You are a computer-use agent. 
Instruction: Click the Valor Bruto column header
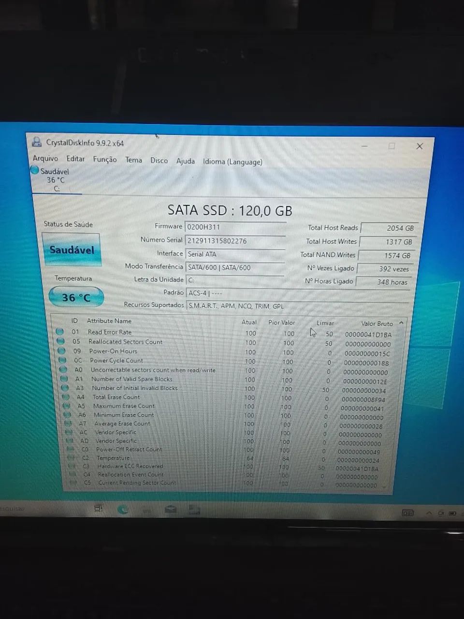click(377, 324)
